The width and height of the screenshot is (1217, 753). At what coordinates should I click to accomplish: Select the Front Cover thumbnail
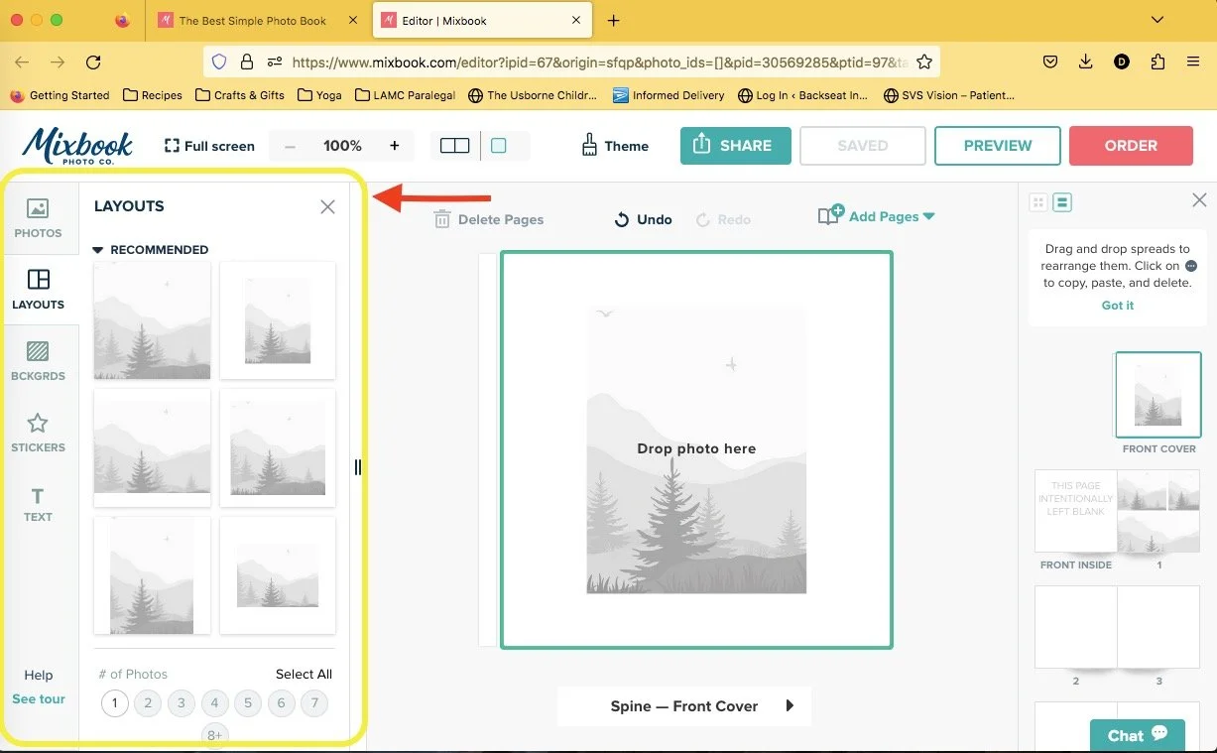point(1157,395)
